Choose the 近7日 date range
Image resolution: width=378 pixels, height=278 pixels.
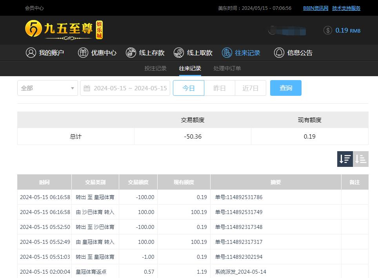click(251, 88)
